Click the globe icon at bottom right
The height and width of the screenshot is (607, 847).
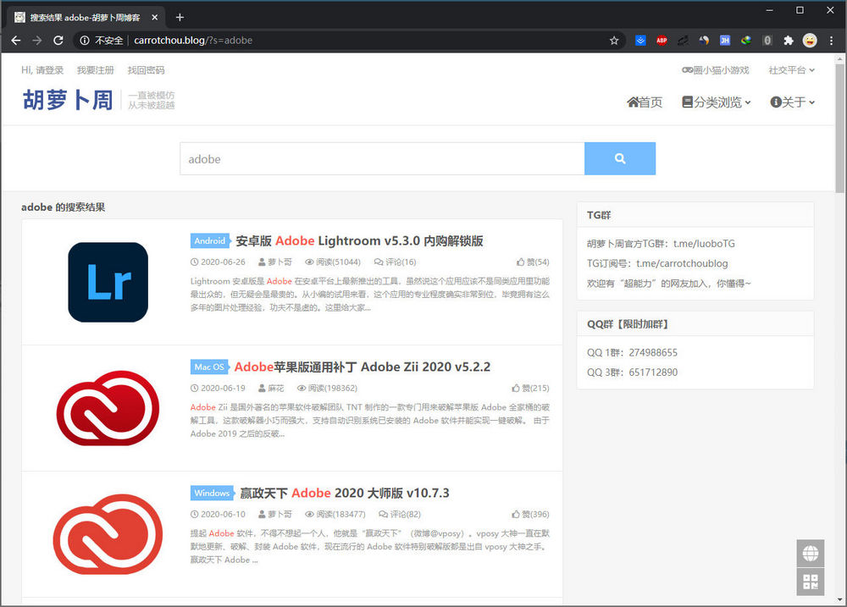point(810,553)
